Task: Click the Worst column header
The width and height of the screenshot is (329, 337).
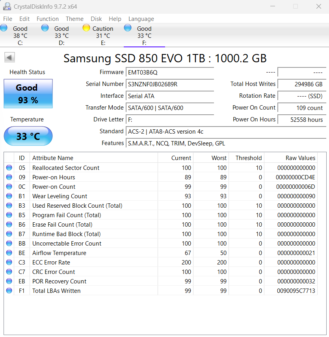Action: click(x=211, y=158)
